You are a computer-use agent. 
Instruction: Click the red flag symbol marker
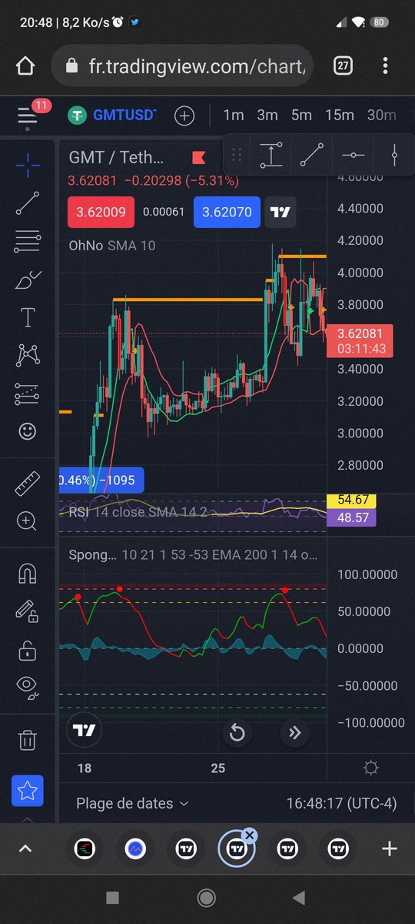tap(198, 158)
